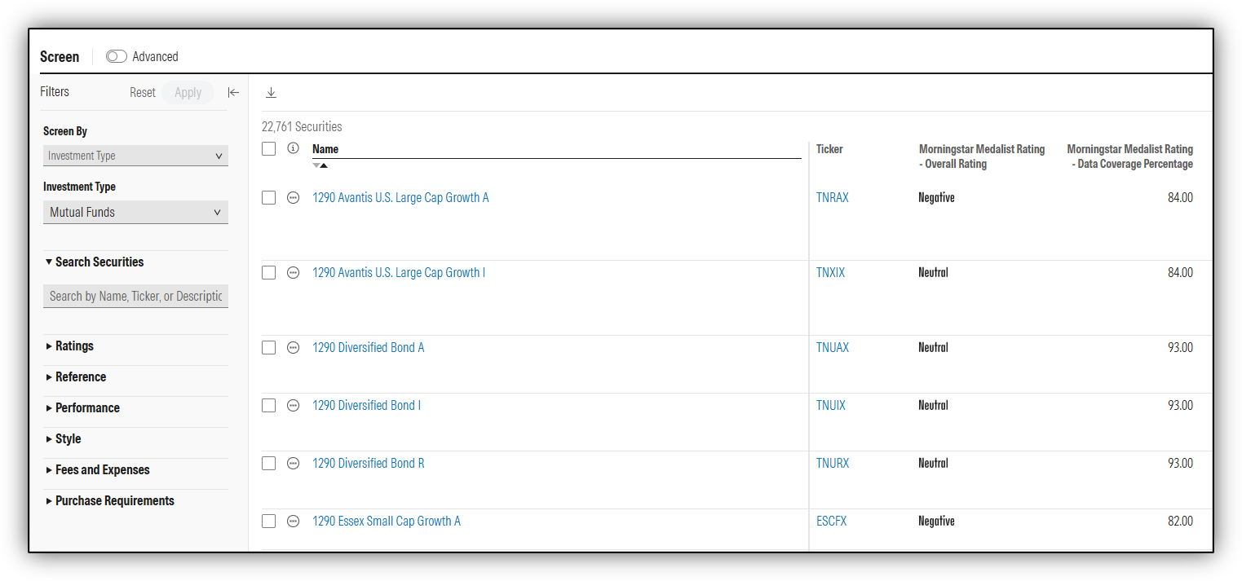This screenshot has width=1242, height=581.
Task: Open the 1290 Essex Small Cap Growth A link
Action: click(387, 522)
